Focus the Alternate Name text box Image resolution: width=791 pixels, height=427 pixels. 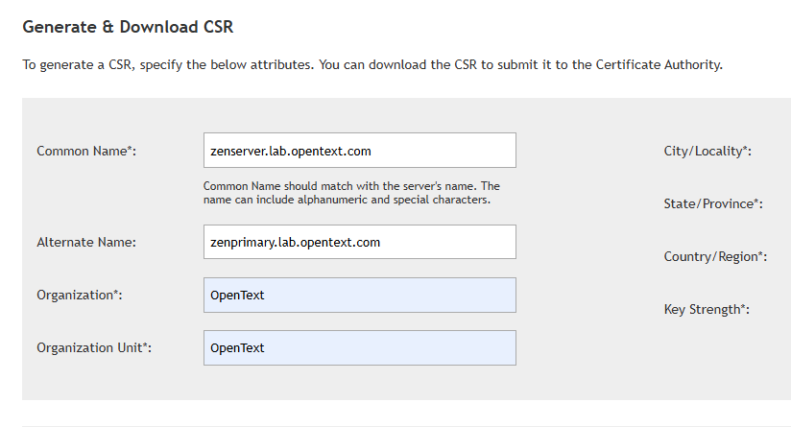click(359, 242)
